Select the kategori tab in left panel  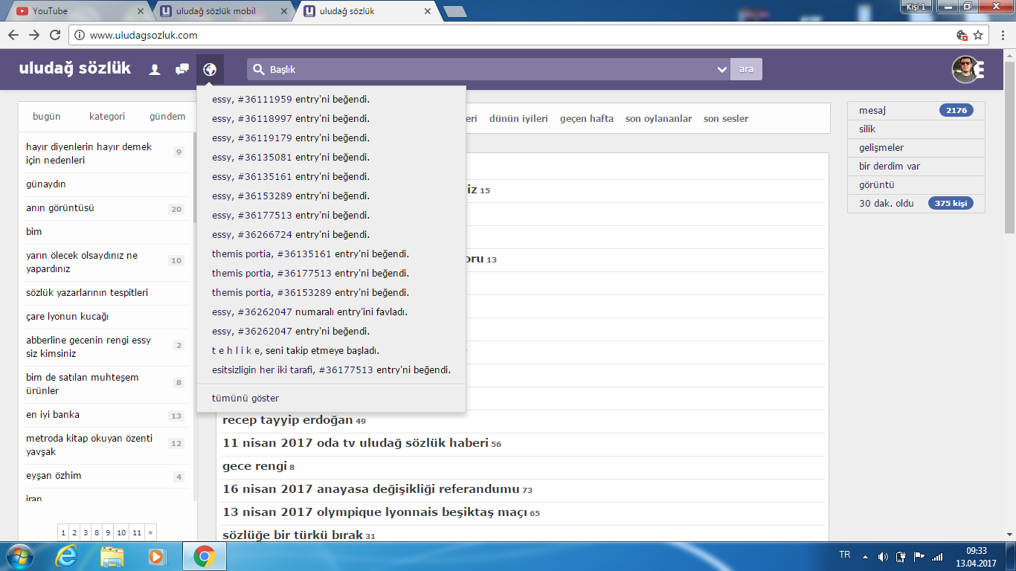click(x=107, y=117)
